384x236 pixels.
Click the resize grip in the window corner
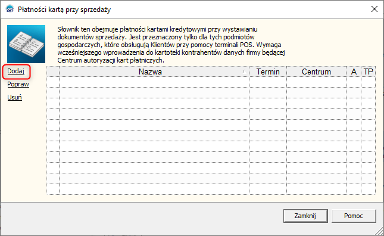[x=380, y=231]
